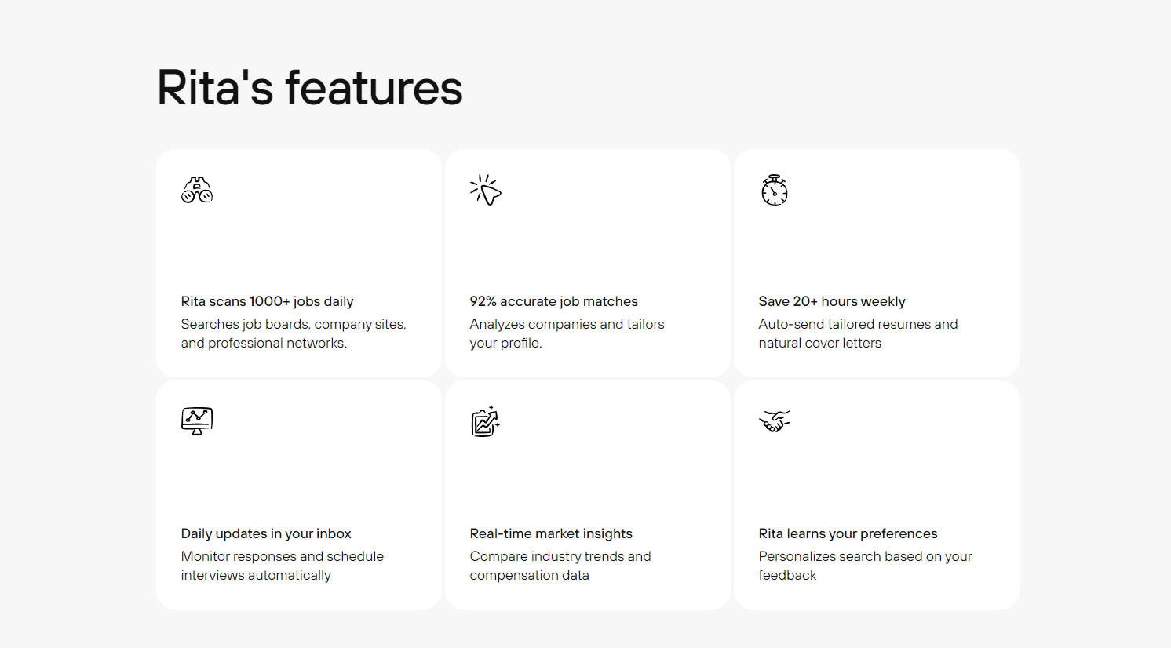Select the 'Personalizes search based on your feedback' text
This screenshot has height=648, width=1171.
pos(865,566)
